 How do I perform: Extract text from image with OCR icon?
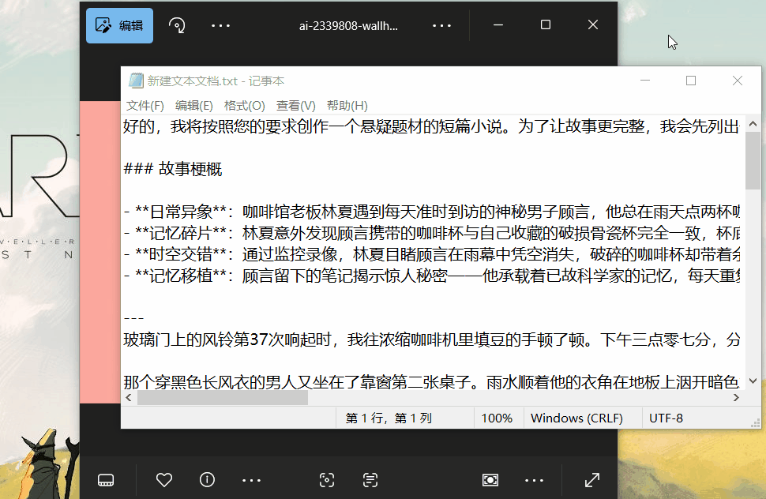tap(370, 479)
